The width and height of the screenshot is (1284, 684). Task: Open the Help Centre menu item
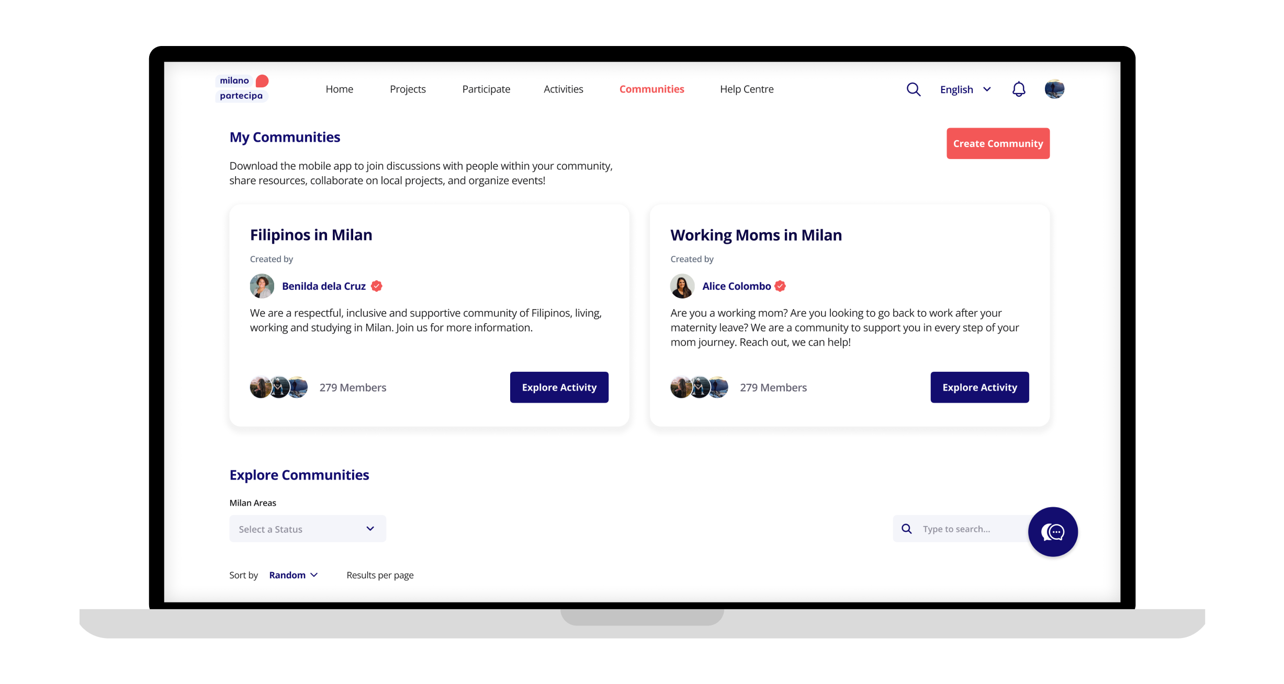tap(747, 89)
